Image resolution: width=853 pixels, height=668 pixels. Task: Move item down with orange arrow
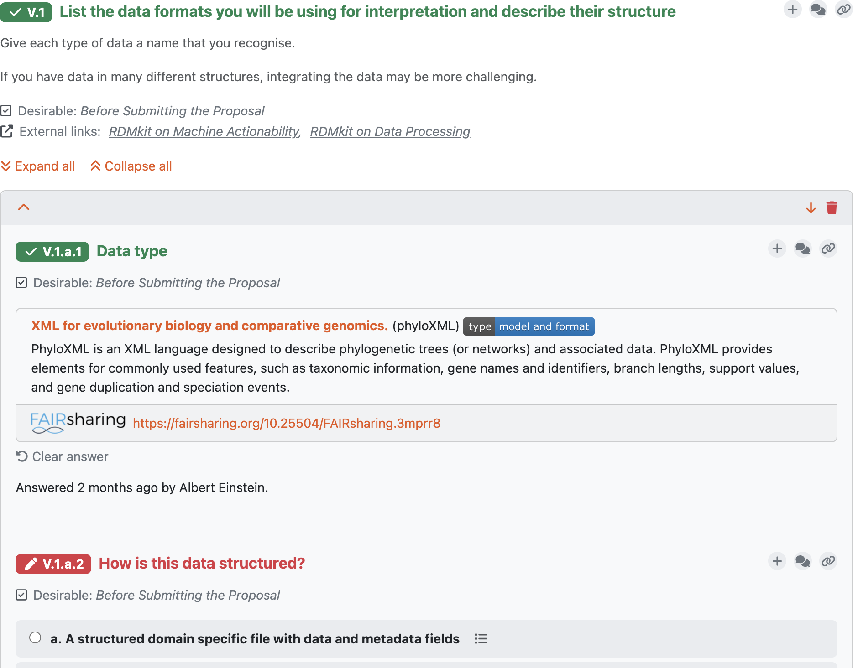811,208
